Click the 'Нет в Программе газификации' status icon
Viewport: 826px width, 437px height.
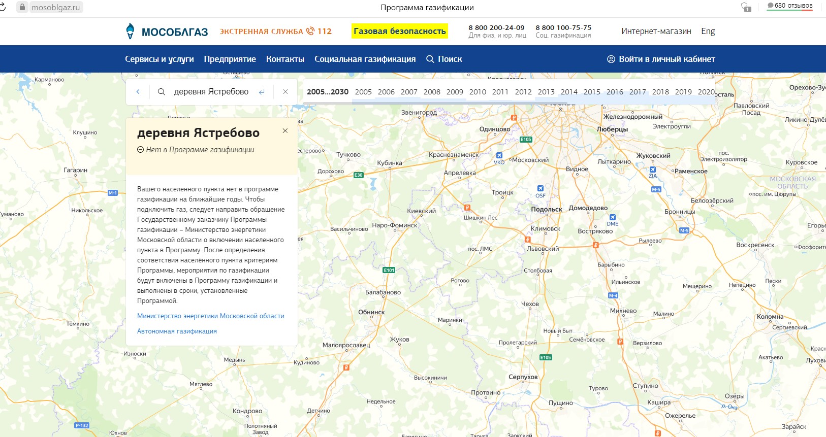141,150
